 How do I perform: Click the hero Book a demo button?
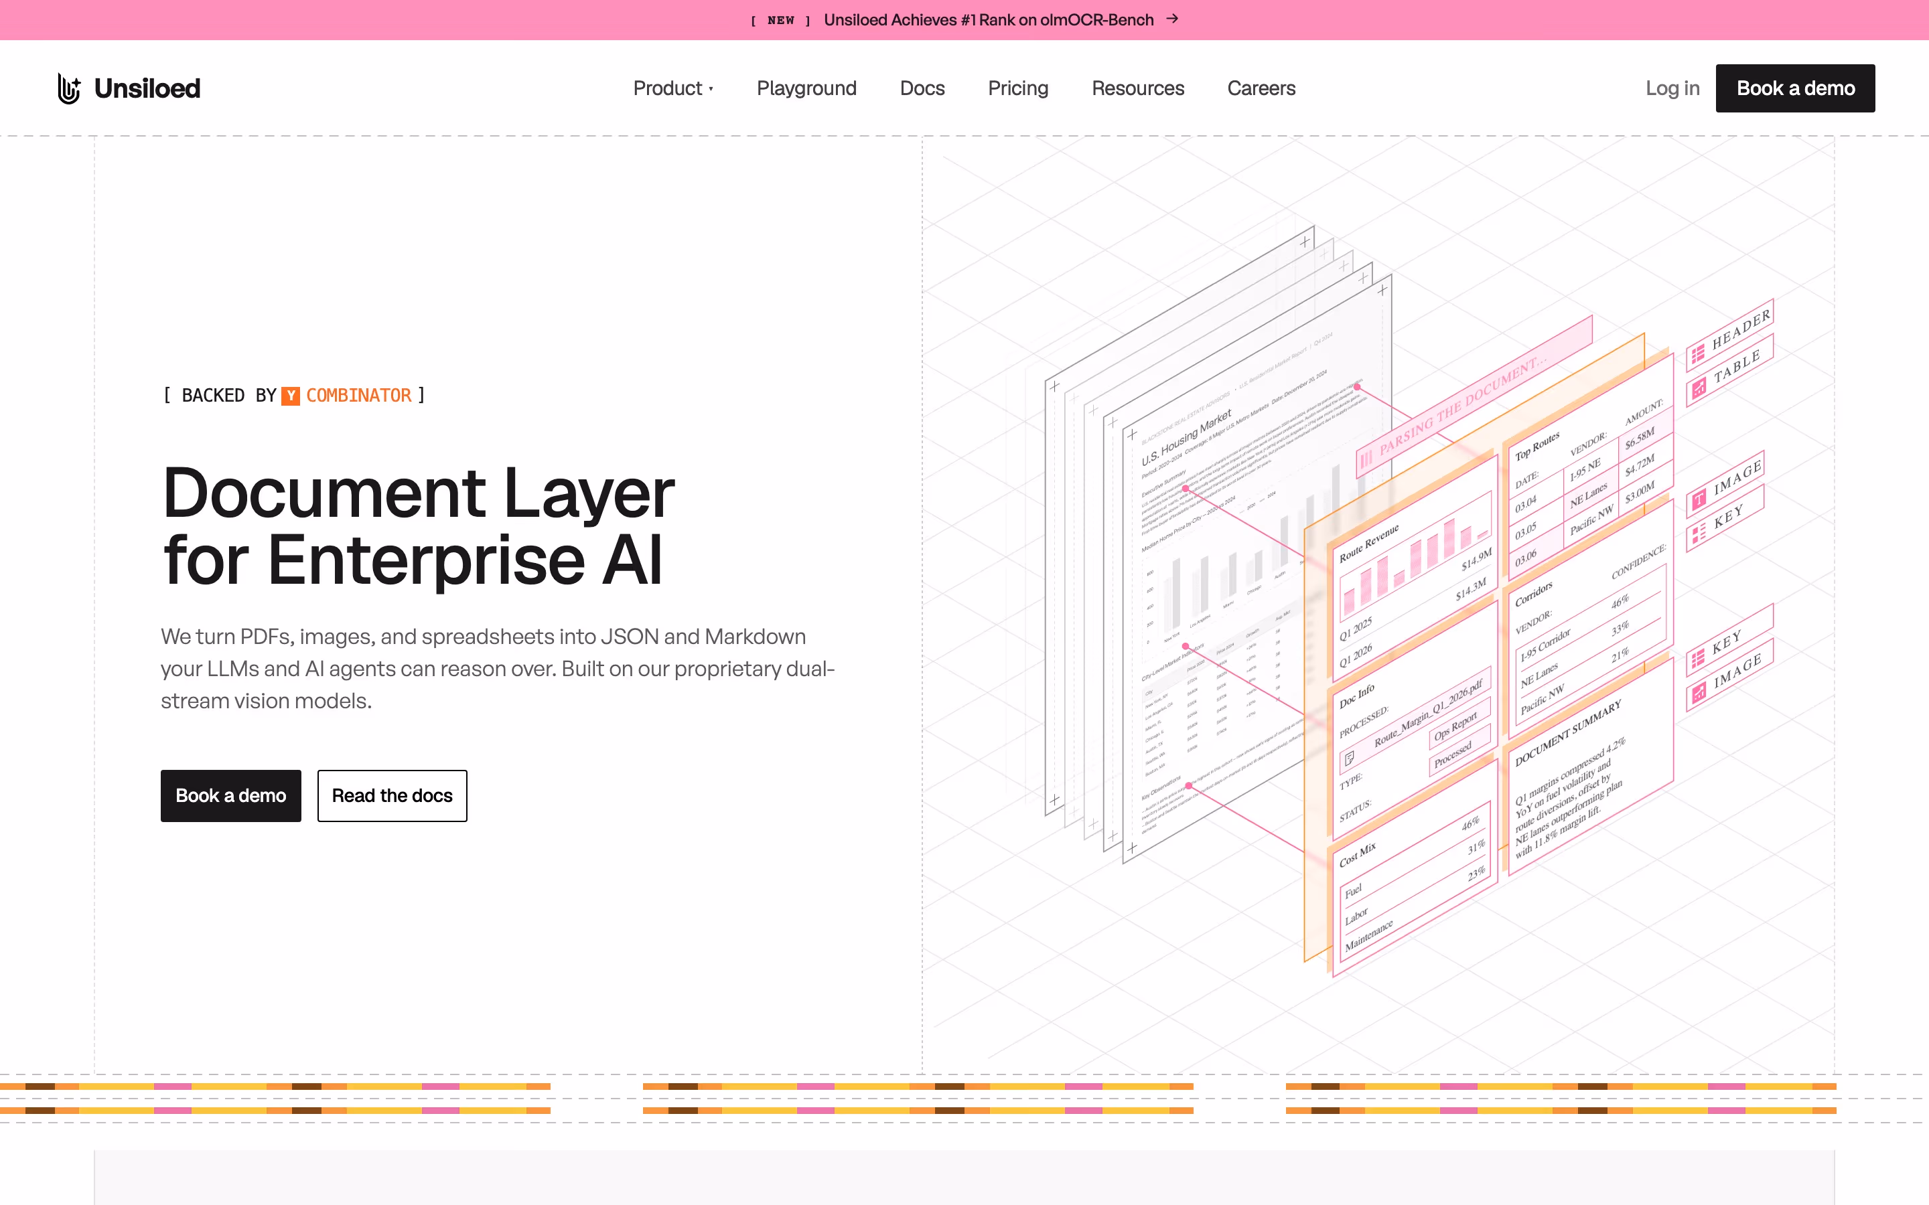(231, 795)
